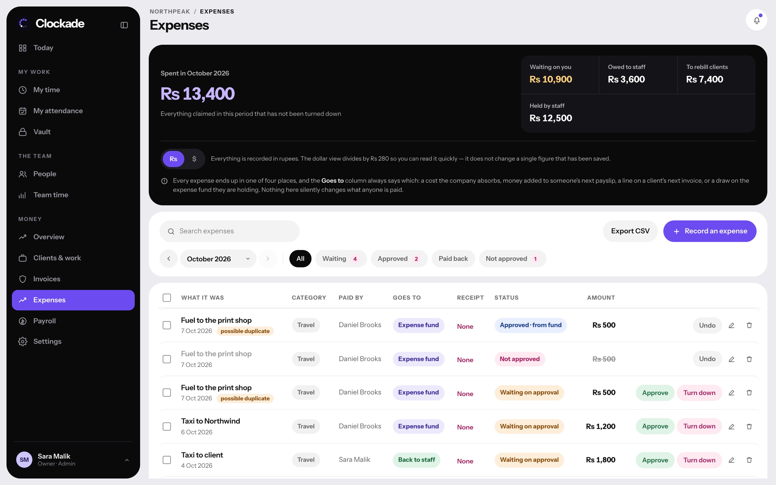Delete the Approved from fund fuel expense
The width and height of the screenshot is (776, 485).
pos(749,325)
